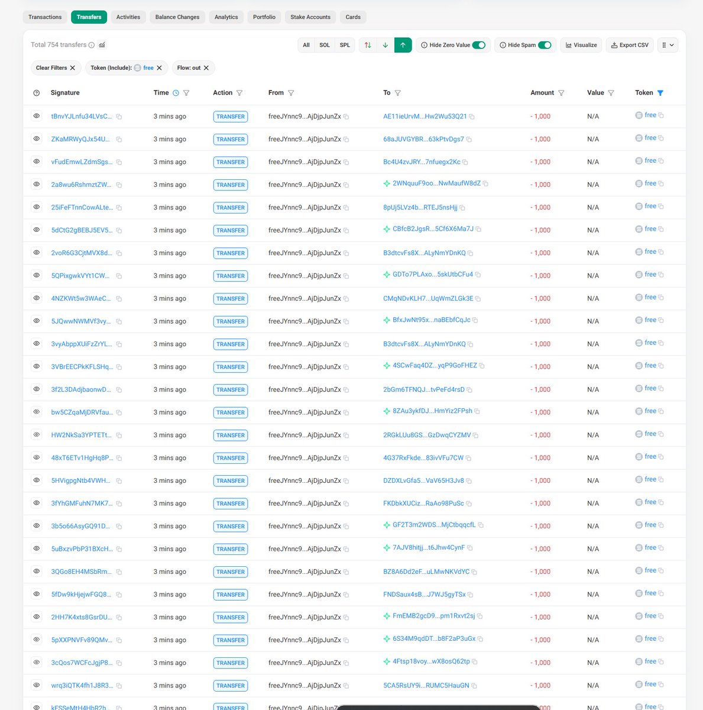Click the eye icon for 2a8wu6RshmztZW row
Viewport: 703px width, 710px height.
(37, 185)
